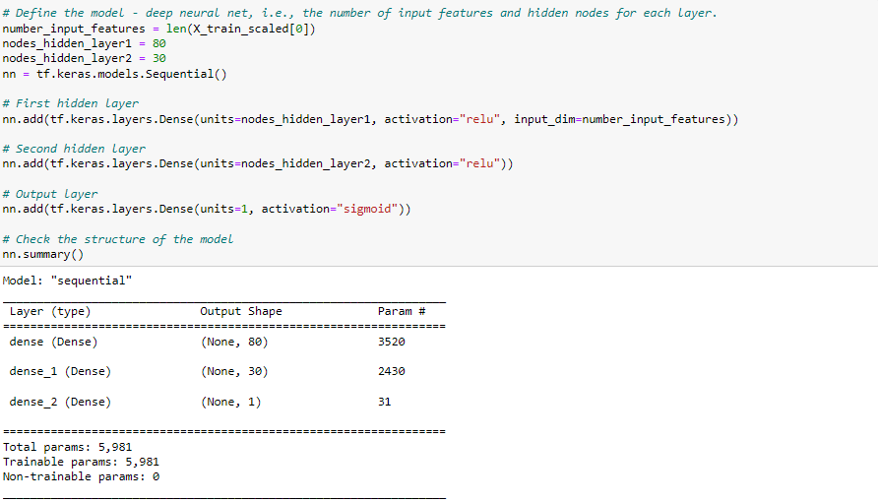The width and height of the screenshot is (878, 502).
Task: Click the value 30 of nodes_hidden_layer2
Action: pyautogui.click(x=159, y=58)
